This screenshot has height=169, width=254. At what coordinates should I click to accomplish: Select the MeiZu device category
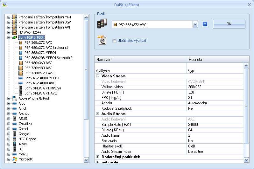pyautogui.click(x=23, y=154)
